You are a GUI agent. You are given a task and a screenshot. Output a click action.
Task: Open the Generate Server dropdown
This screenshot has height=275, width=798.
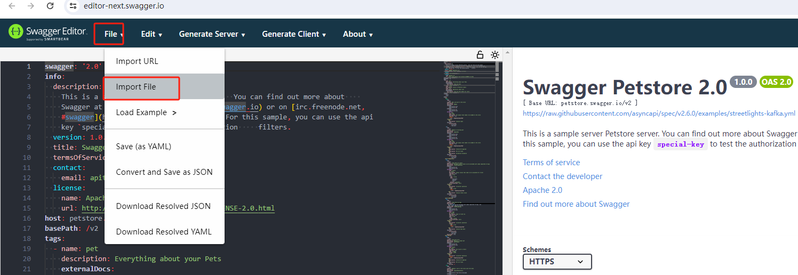point(212,34)
